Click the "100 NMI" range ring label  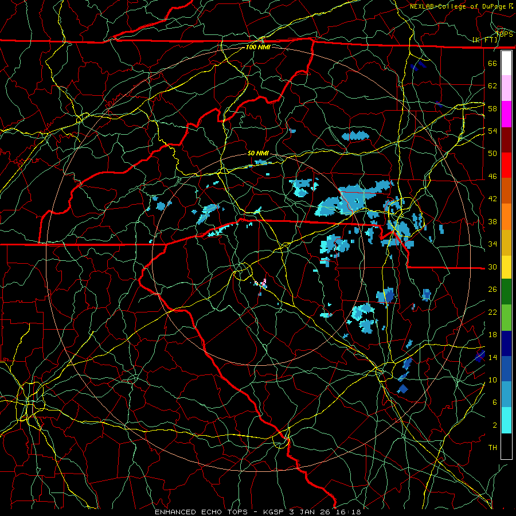258,47
